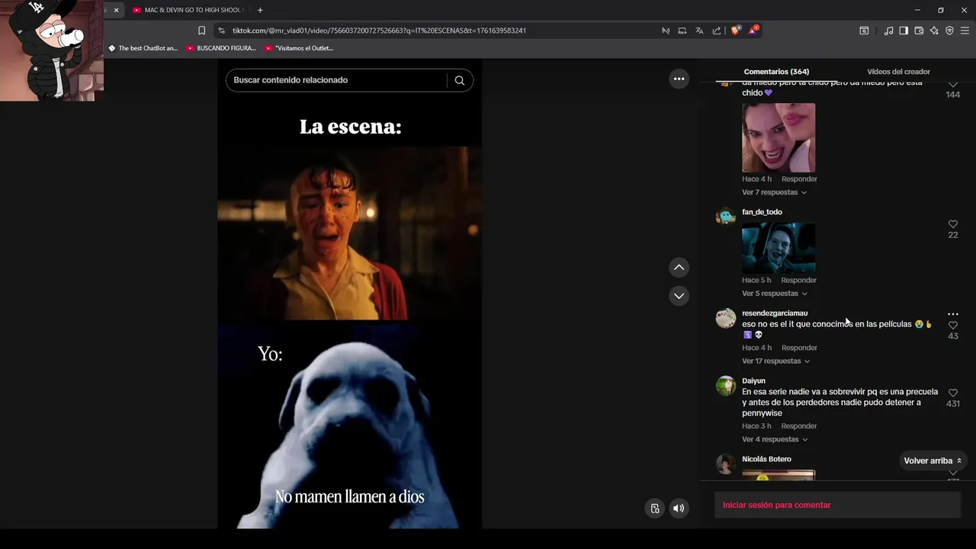Open the Brave Shields lion icon
The image size is (976, 549).
click(x=735, y=30)
